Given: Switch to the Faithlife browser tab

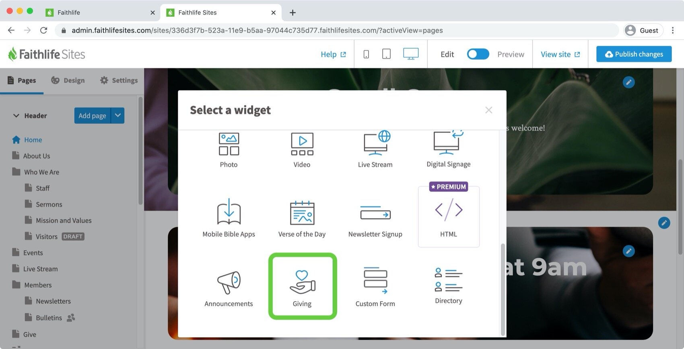Looking at the screenshot, I should (x=100, y=12).
